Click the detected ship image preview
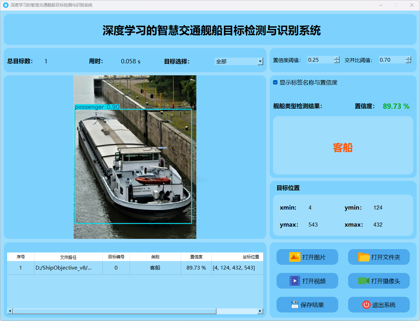The width and height of the screenshot is (420, 321). [x=135, y=157]
